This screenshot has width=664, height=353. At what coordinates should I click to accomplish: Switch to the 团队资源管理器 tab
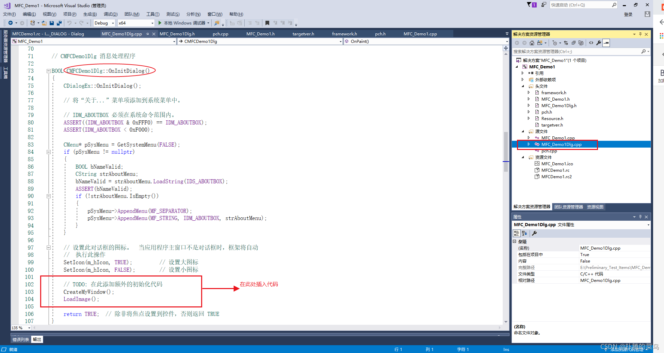coord(568,207)
